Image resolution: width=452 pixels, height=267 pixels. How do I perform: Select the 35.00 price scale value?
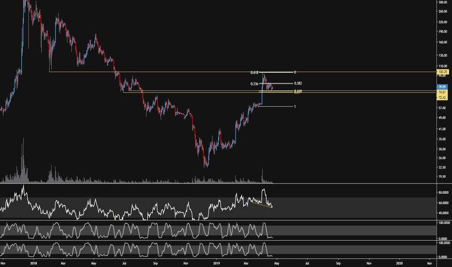pyautogui.click(x=442, y=139)
